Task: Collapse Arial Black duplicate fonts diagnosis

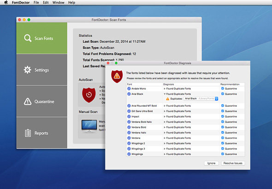Action: 165,94
